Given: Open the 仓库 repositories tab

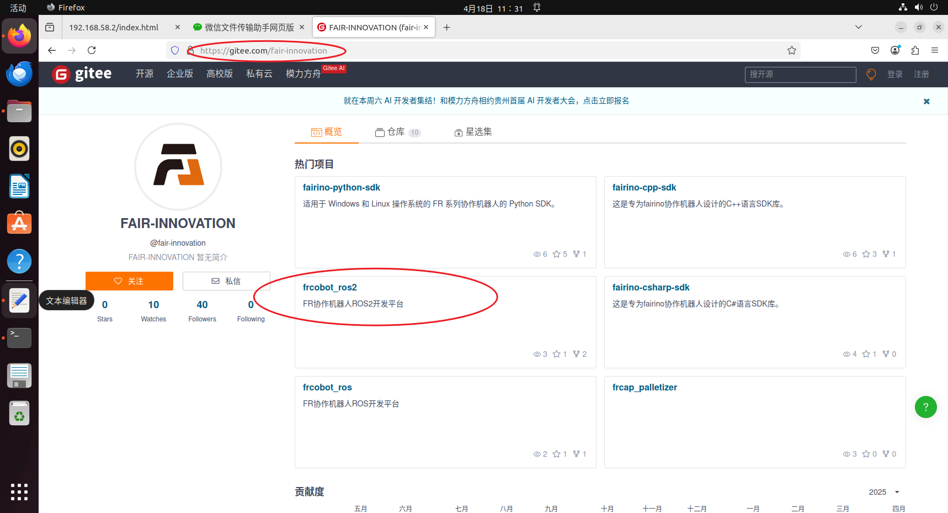Looking at the screenshot, I should coord(398,132).
